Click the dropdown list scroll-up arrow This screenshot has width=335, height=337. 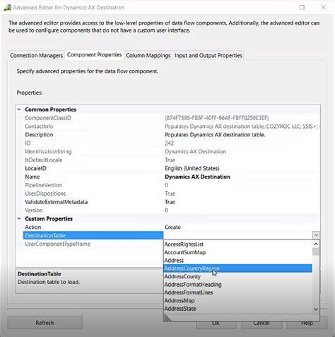coord(316,244)
